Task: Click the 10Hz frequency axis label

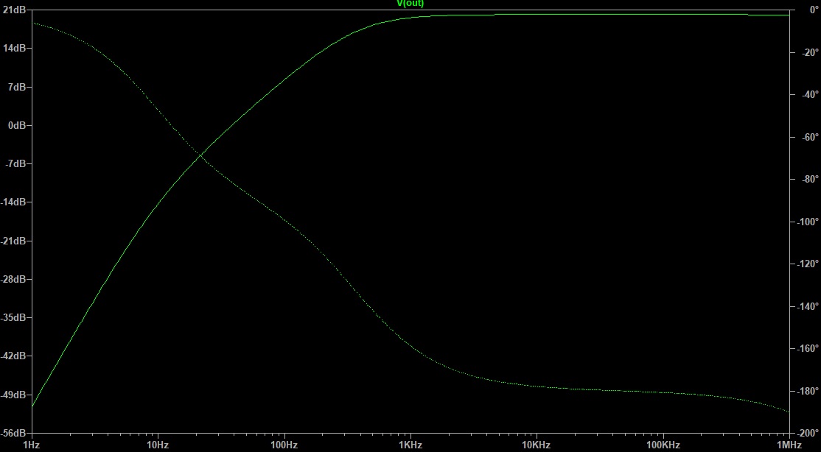Action: [158, 445]
